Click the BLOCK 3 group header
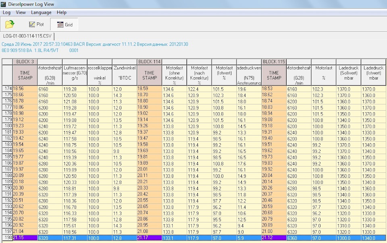 [x=25, y=62]
